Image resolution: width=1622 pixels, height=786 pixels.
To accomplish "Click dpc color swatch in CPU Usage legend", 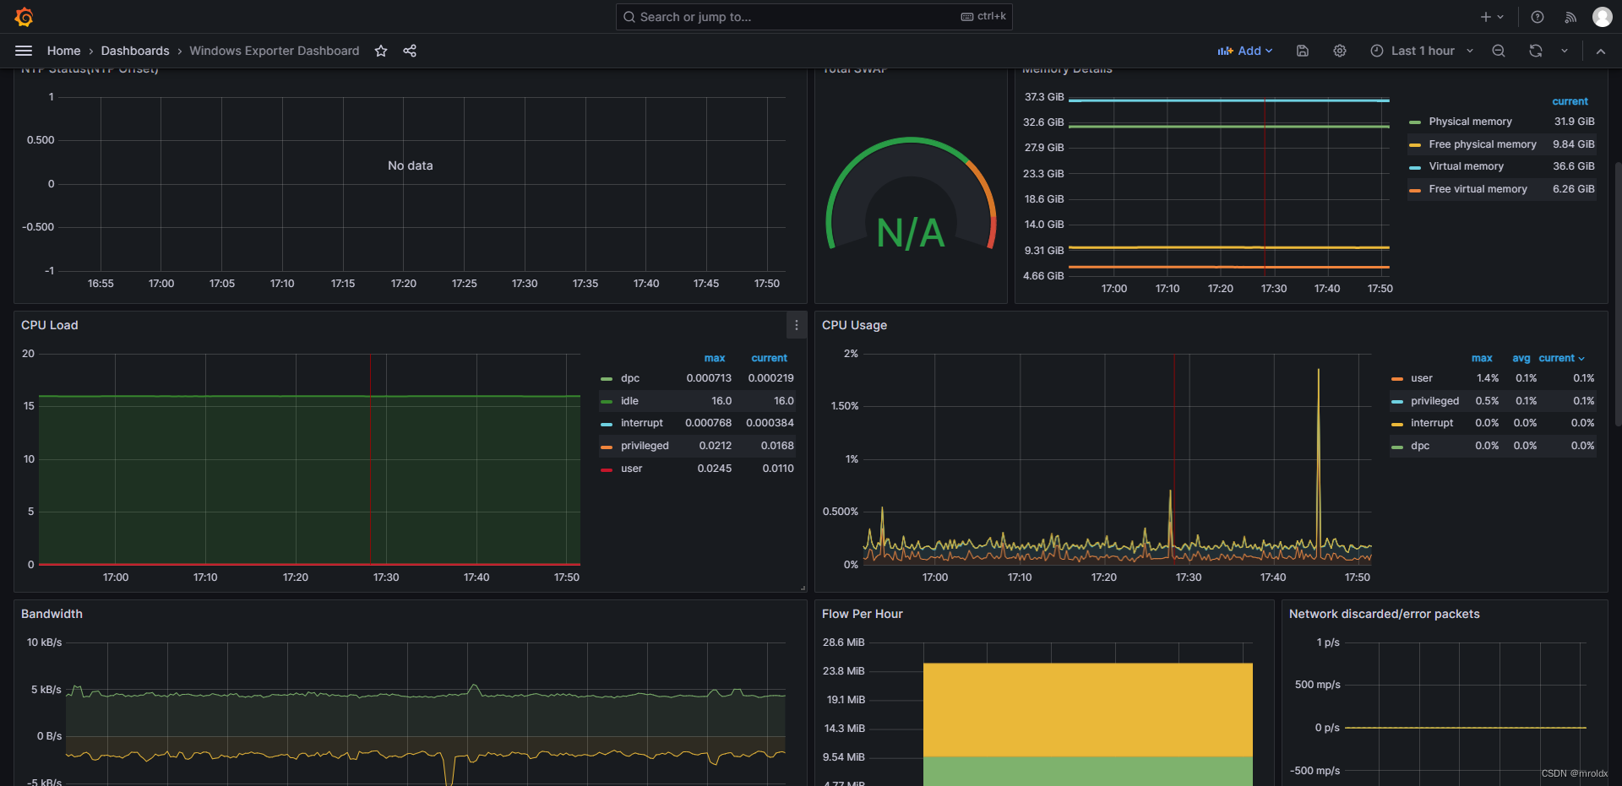I will pos(1397,447).
